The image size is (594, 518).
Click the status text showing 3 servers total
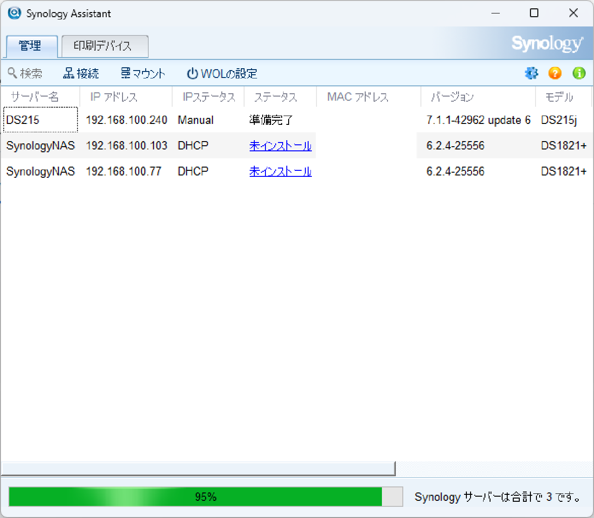point(498,497)
